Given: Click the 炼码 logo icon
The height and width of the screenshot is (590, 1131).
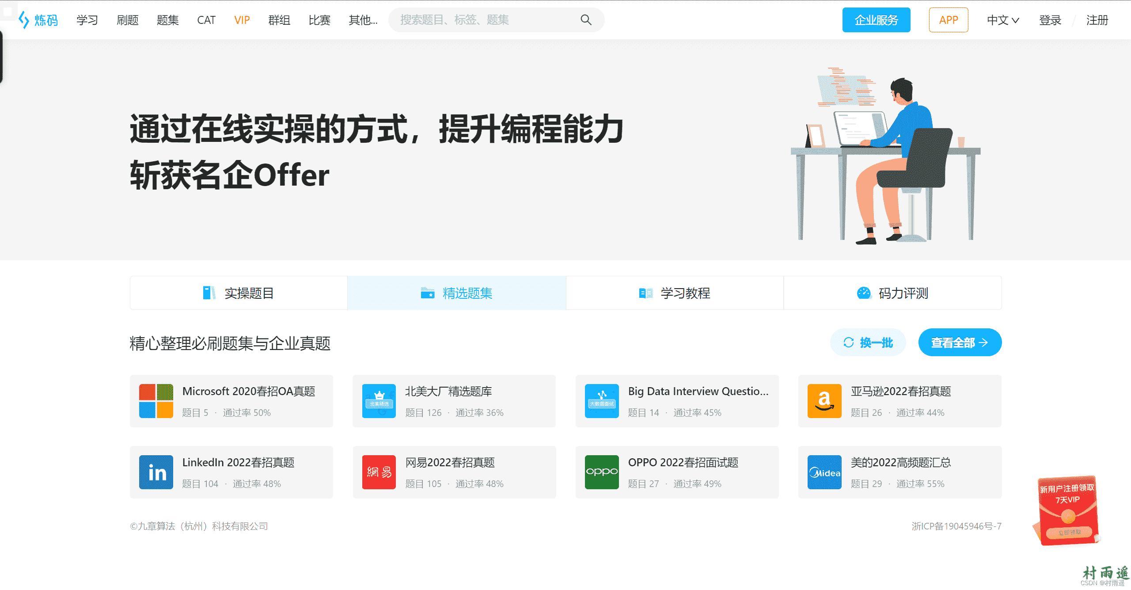Looking at the screenshot, I should (x=24, y=20).
